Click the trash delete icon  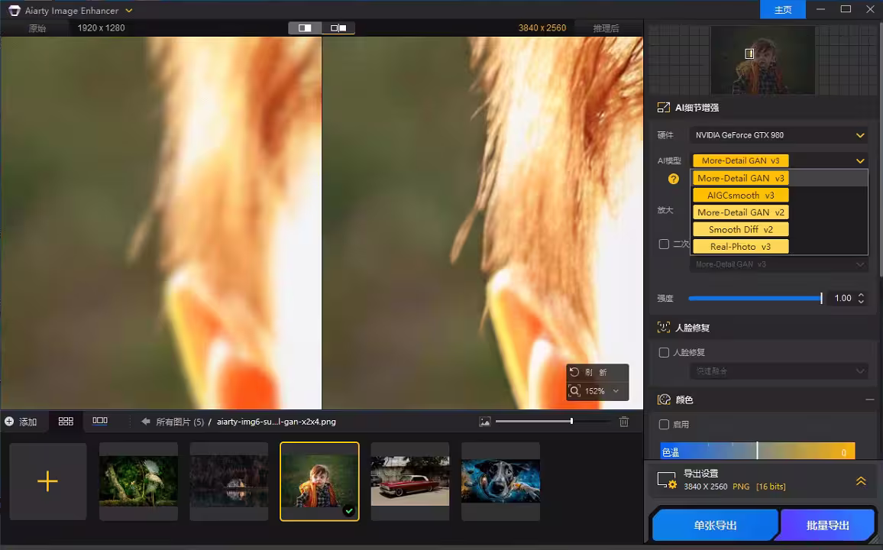624,421
